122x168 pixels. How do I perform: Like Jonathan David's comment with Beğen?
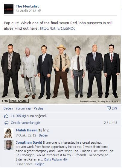40,164
